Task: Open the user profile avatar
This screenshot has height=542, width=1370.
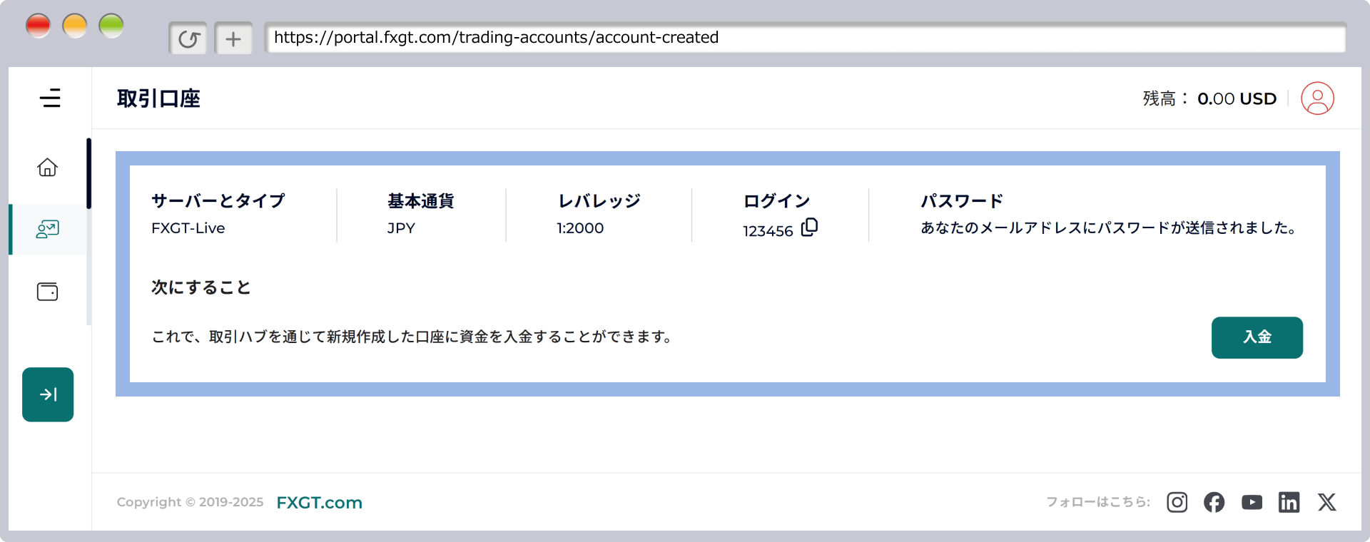Action: click(x=1317, y=98)
